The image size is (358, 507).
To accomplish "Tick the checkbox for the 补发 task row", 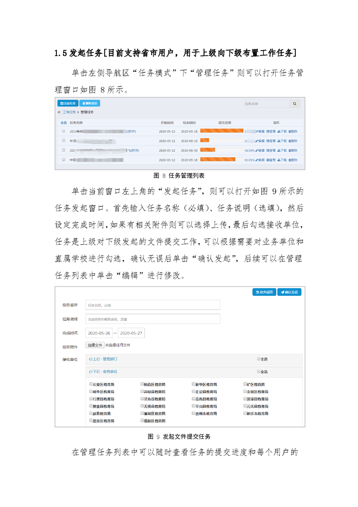I will point(64,141).
